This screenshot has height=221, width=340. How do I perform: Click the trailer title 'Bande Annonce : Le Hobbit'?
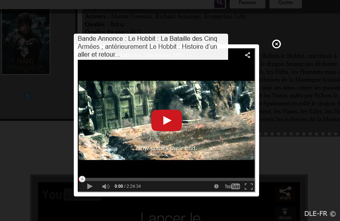148,46
